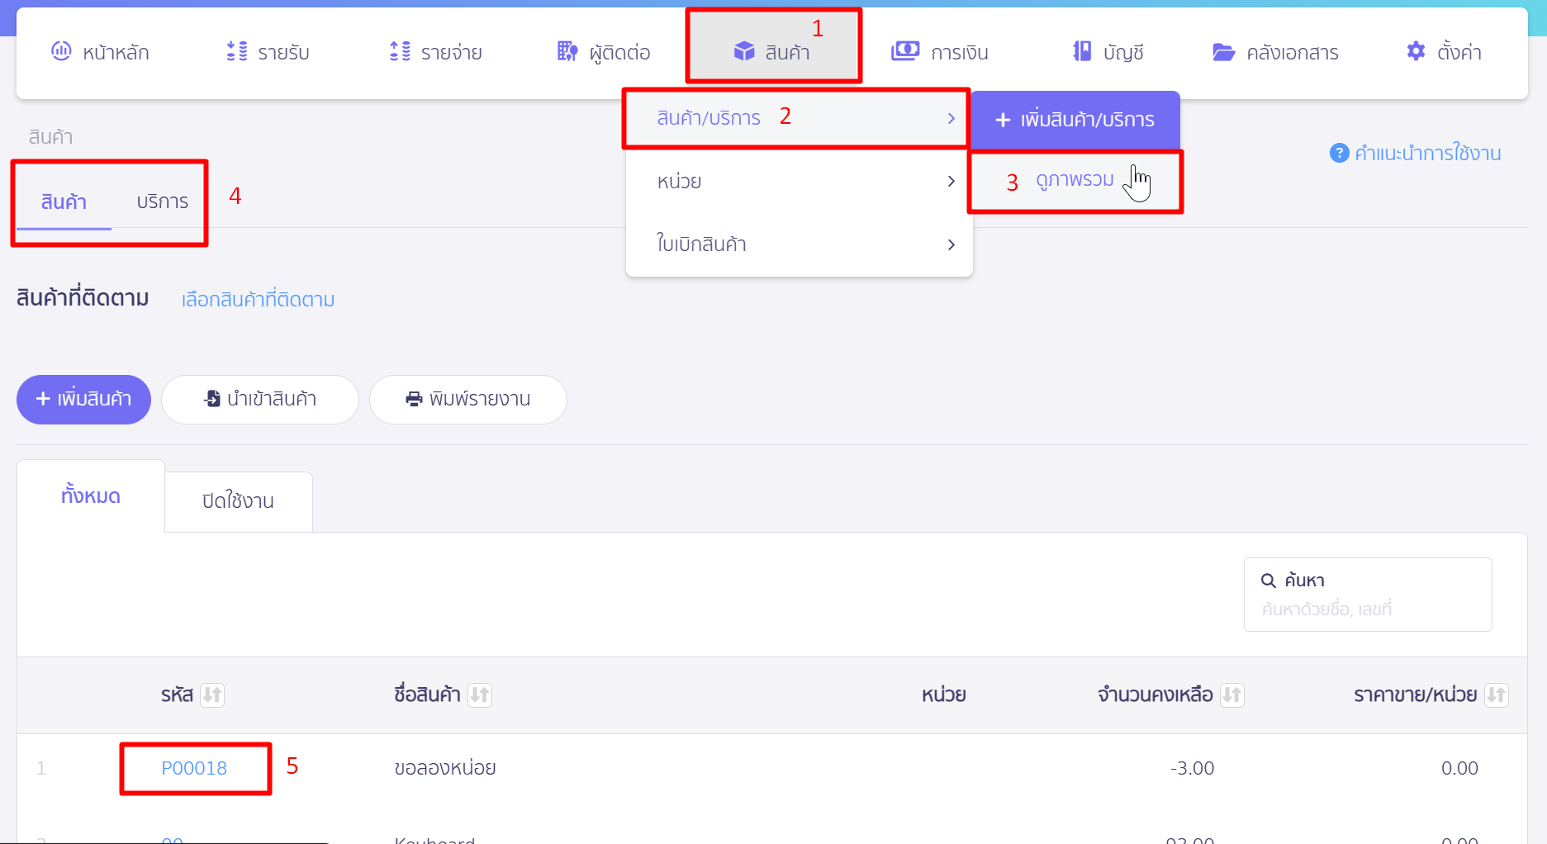Expand the หน่วย submenu arrow
Viewport: 1547px width, 844px height.
point(951,181)
